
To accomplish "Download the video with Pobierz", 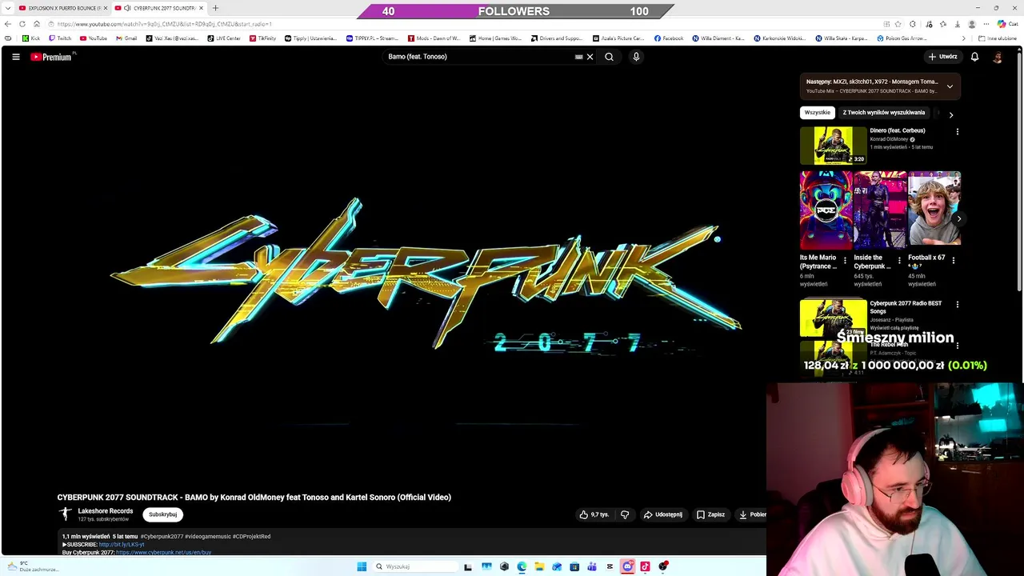I will pos(752,514).
